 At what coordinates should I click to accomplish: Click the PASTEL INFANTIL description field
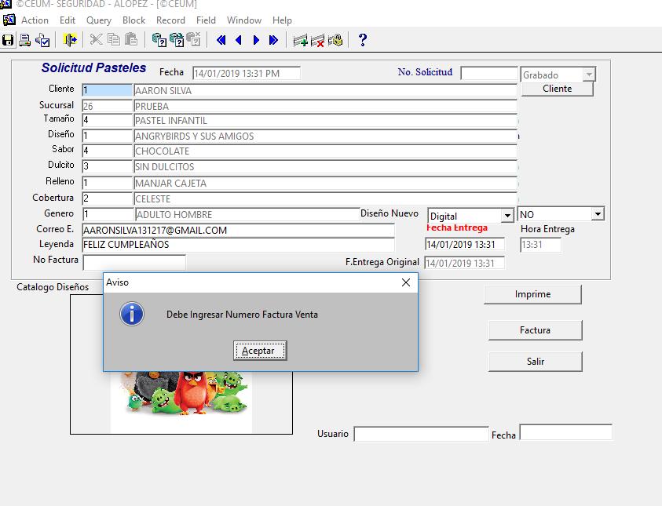[326, 120]
